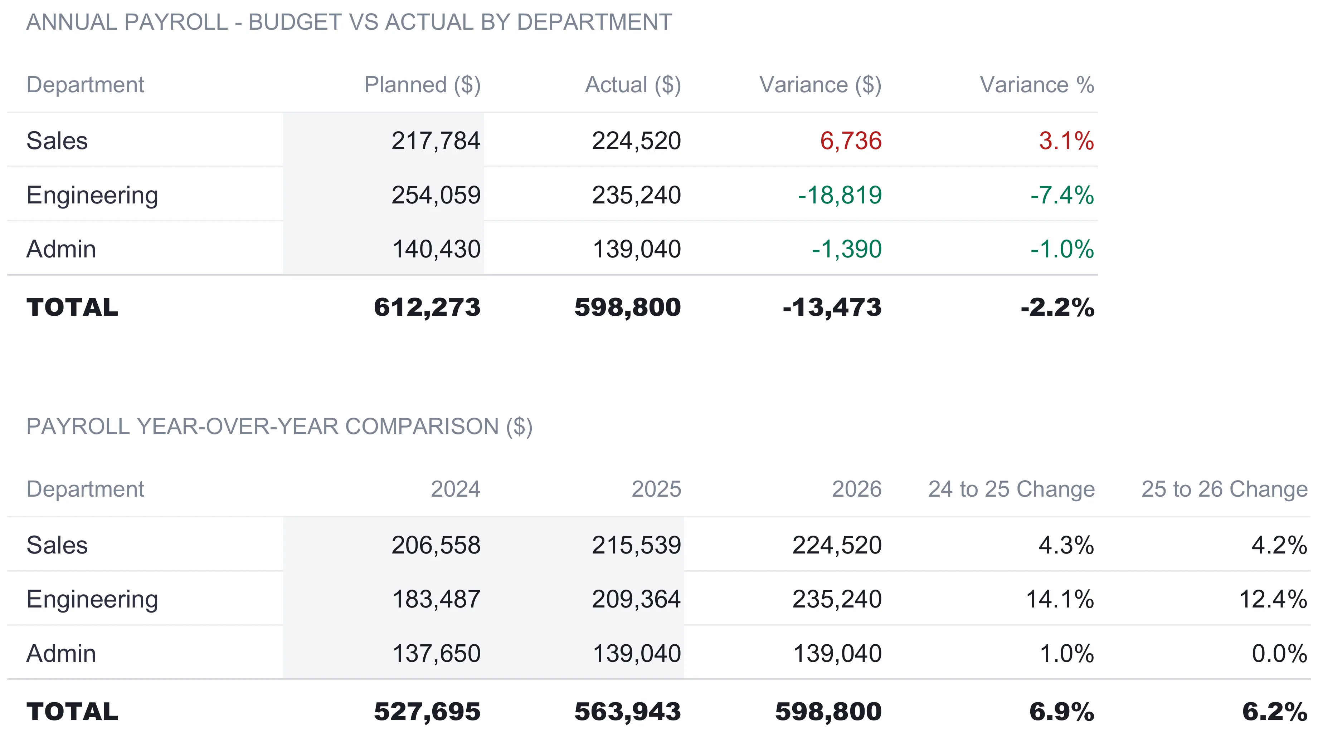The image size is (1318, 738).
Task: Select Admin variance -1,390
Action: [847, 249]
